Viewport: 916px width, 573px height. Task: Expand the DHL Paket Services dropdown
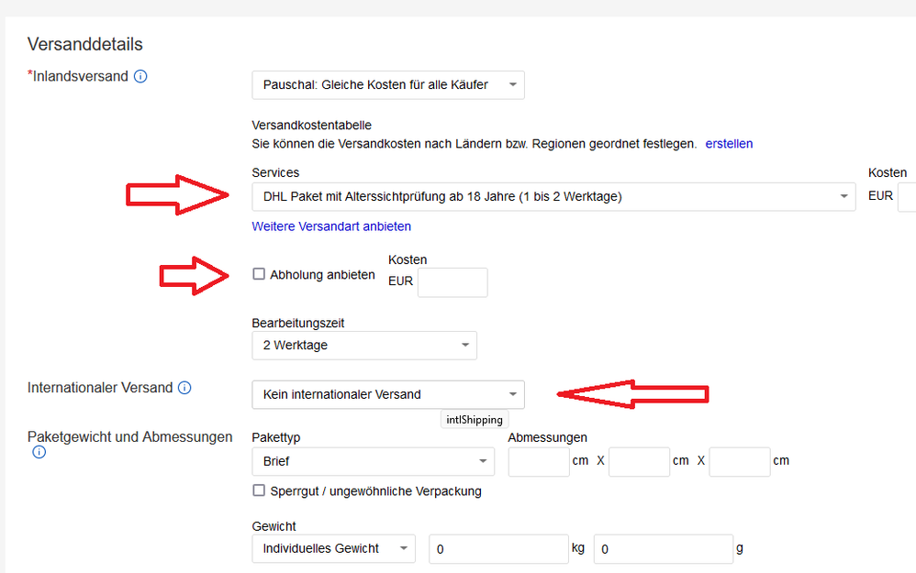pyautogui.click(x=553, y=196)
